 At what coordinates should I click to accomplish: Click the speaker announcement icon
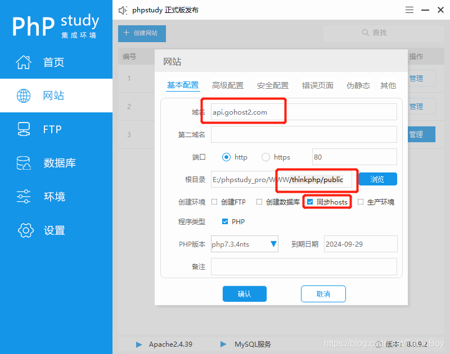tap(123, 10)
